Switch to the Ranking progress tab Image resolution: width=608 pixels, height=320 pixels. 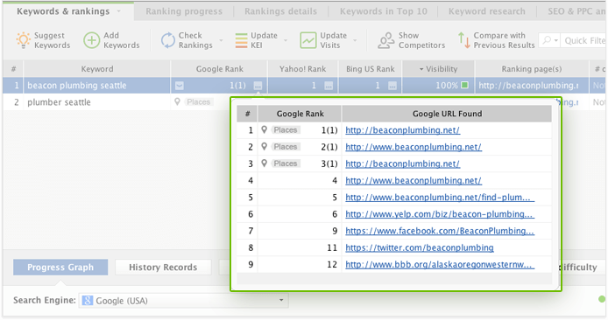184,11
